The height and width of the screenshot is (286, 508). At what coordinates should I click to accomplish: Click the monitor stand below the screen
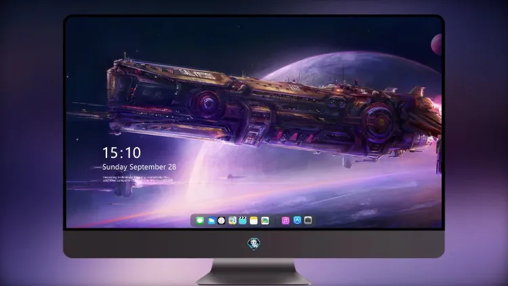tap(254, 272)
